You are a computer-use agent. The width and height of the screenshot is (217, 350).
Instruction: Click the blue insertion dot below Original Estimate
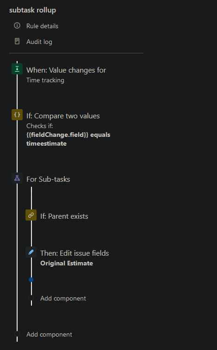(x=31, y=280)
